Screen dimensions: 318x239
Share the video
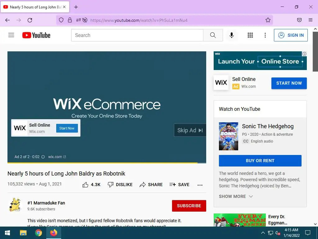click(x=151, y=185)
